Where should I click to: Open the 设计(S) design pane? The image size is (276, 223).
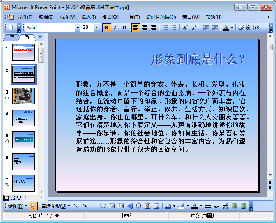[249, 28]
